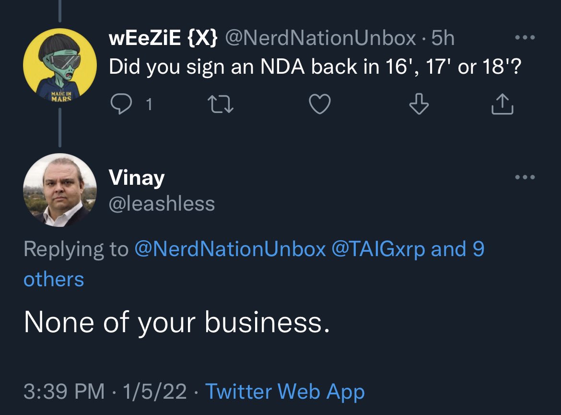This screenshot has height=415, width=561.
Task: Share wEeZiE's tweet
Action: point(502,104)
